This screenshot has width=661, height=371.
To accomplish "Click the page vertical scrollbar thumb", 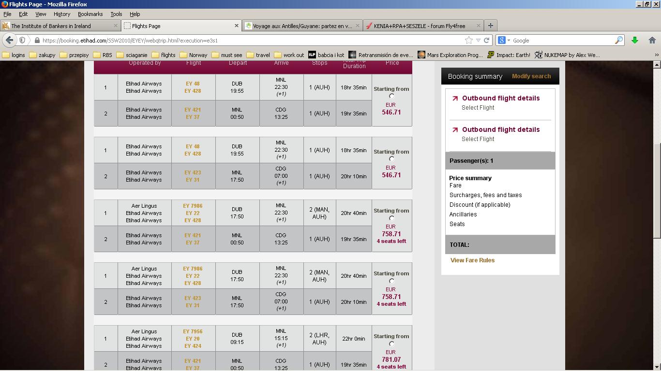I will point(657,191).
